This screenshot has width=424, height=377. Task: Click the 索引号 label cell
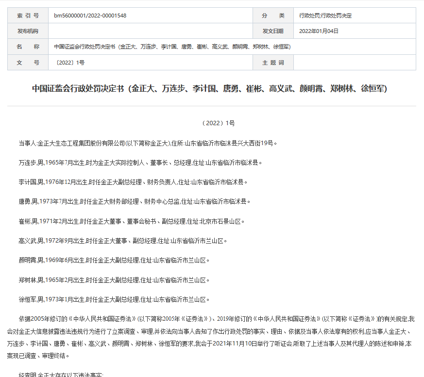pyautogui.click(x=28, y=16)
